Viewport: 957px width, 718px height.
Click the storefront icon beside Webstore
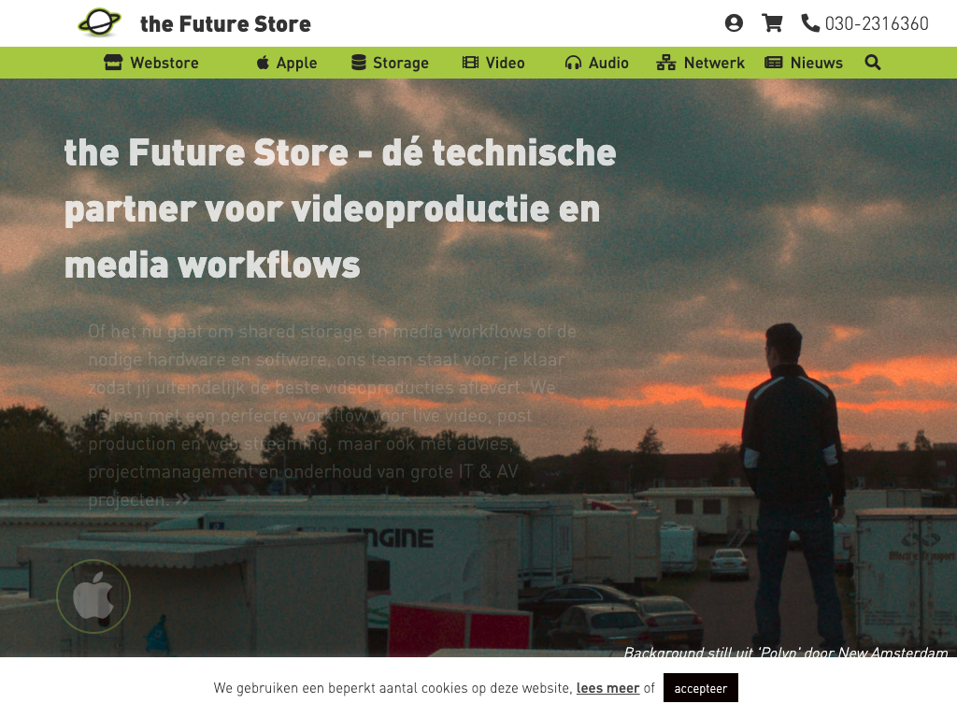[x=113, y=63]
